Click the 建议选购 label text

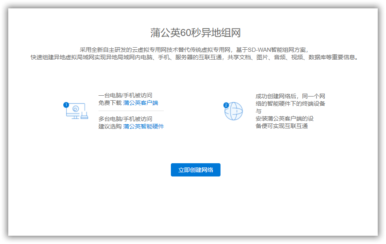110,126
